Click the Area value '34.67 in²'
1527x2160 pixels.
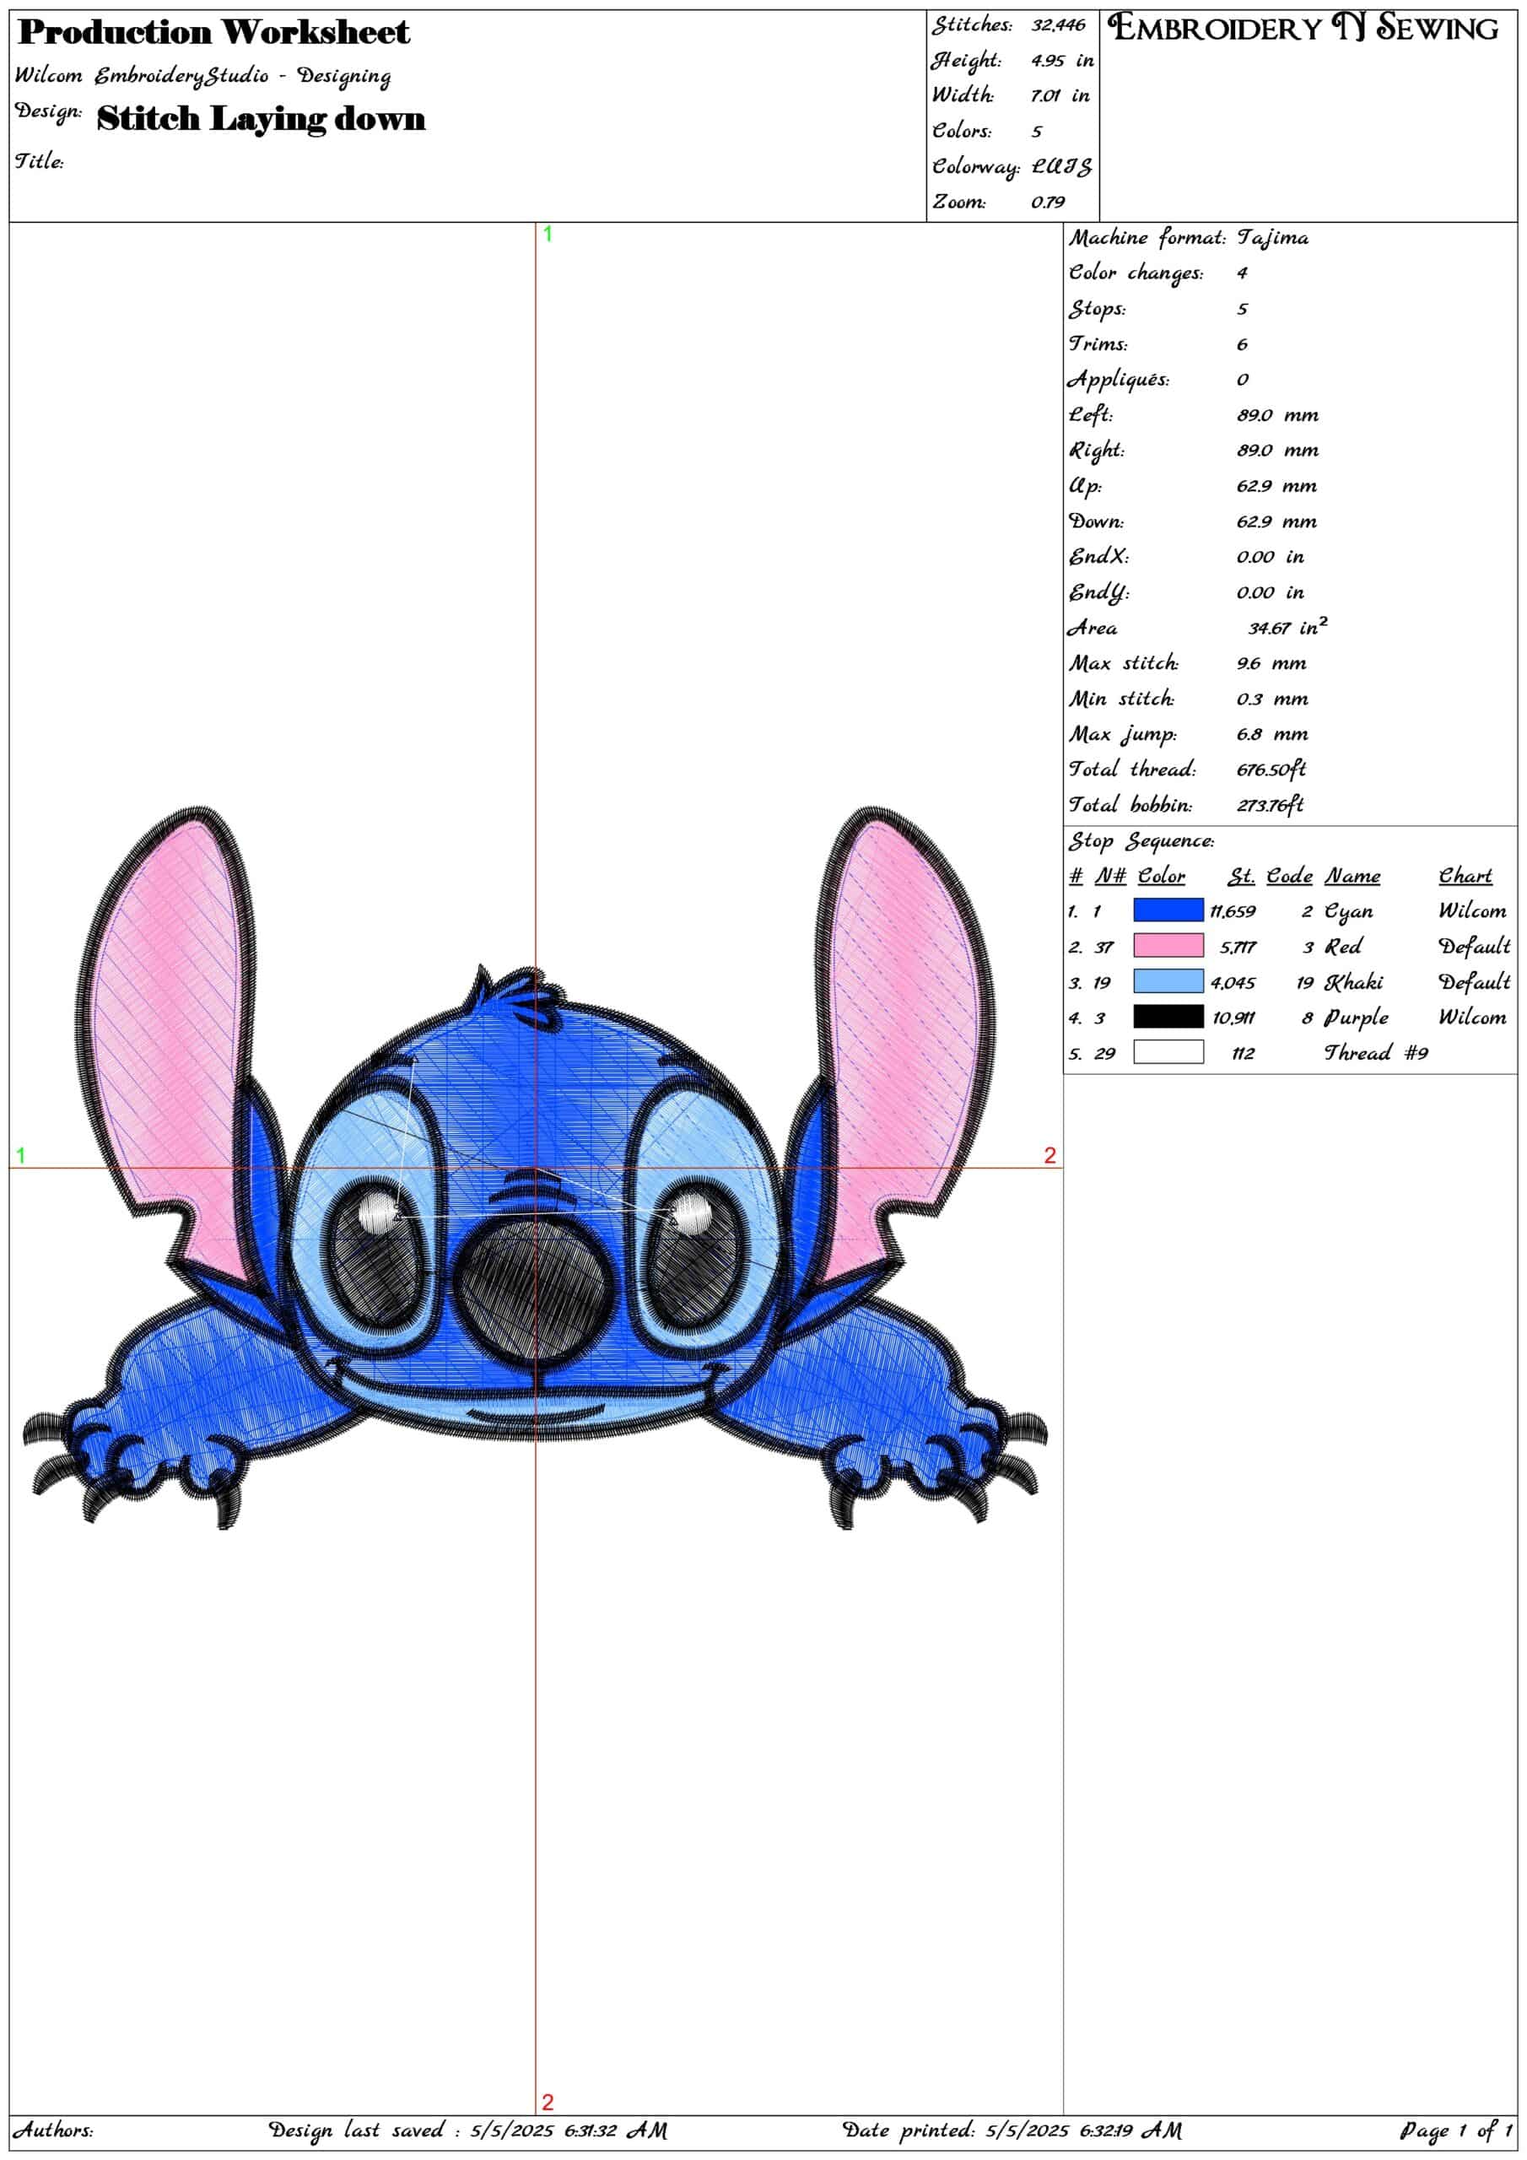[1288, 627]
